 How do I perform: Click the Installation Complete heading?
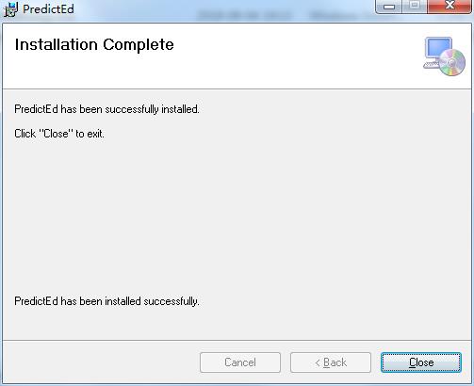[x=94, y=44]
